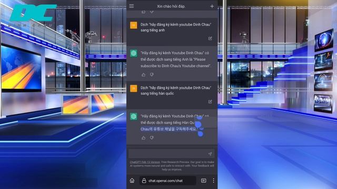View site security lock info
Viewport: 337px width, 189px height.
144,181
